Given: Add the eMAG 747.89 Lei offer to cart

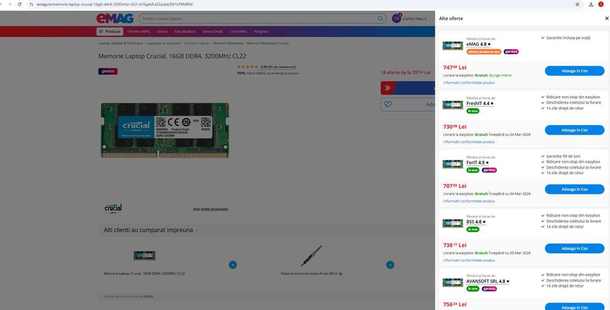Looking at the screenshot, I should [x=574, y=71].
